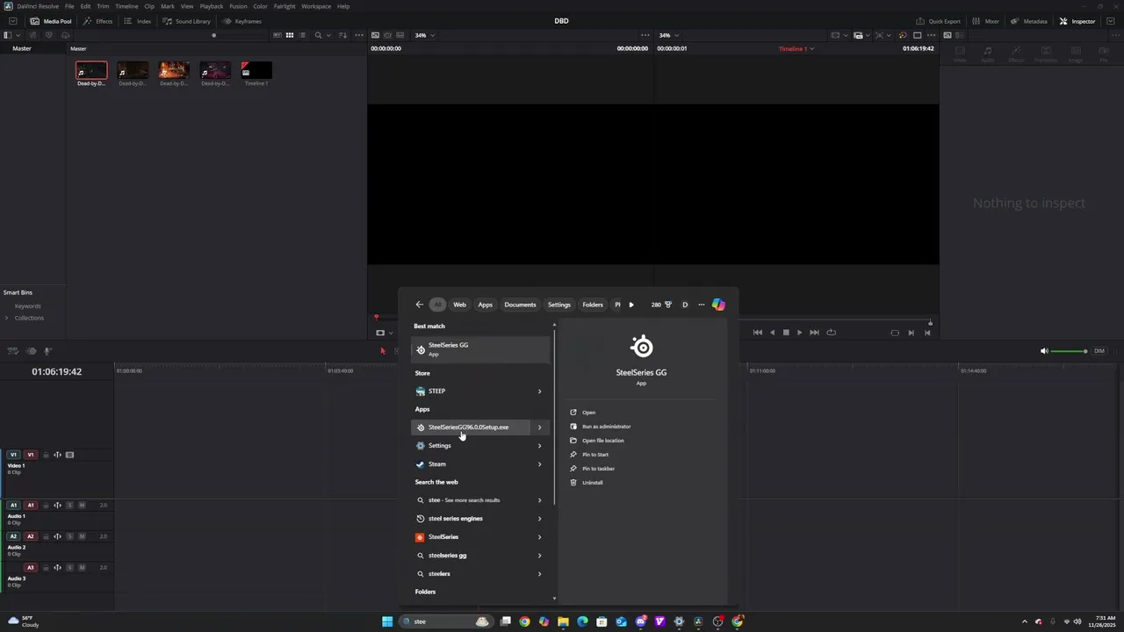Screen dimensions: 1124x632
Task: Lock the Video 1 track
Action: click(46, 455)
